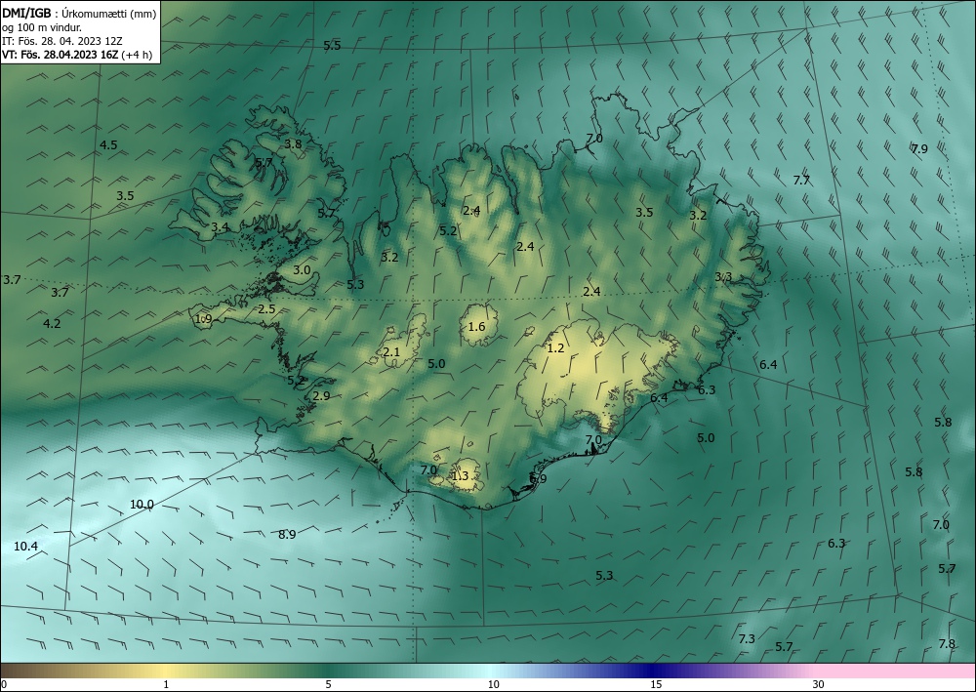Click the 2.9 value on the map
The image size is (976, 692).
pos(321,396)
